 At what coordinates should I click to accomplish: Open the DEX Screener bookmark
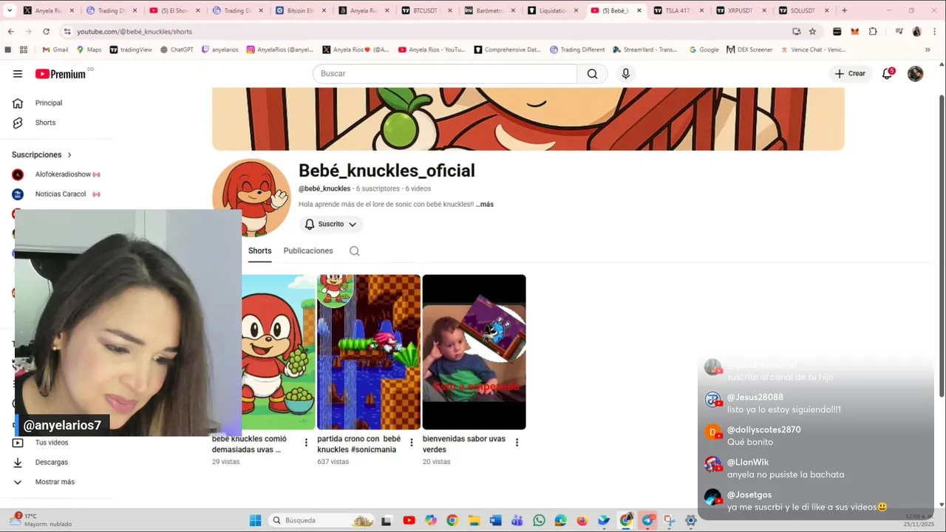click(x=749, y=50)
